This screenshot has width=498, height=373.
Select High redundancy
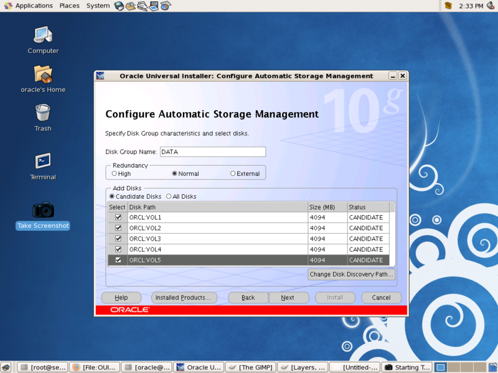coord(115,173)
